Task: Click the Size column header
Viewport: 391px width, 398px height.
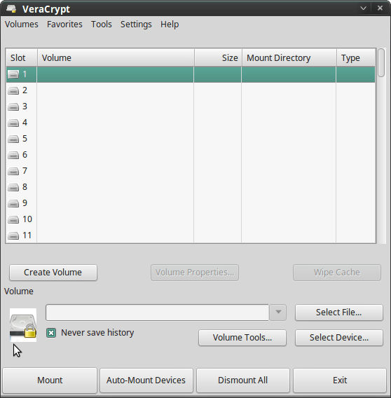Action: click(x=218, y=58)
